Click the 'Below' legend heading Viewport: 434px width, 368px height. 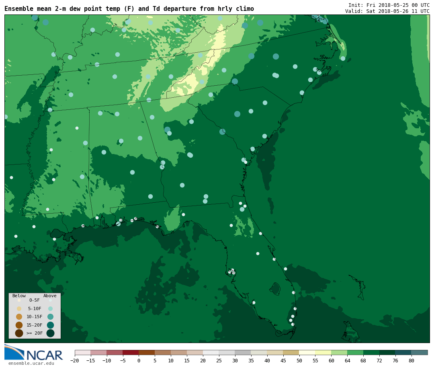[x=19, y=296]
